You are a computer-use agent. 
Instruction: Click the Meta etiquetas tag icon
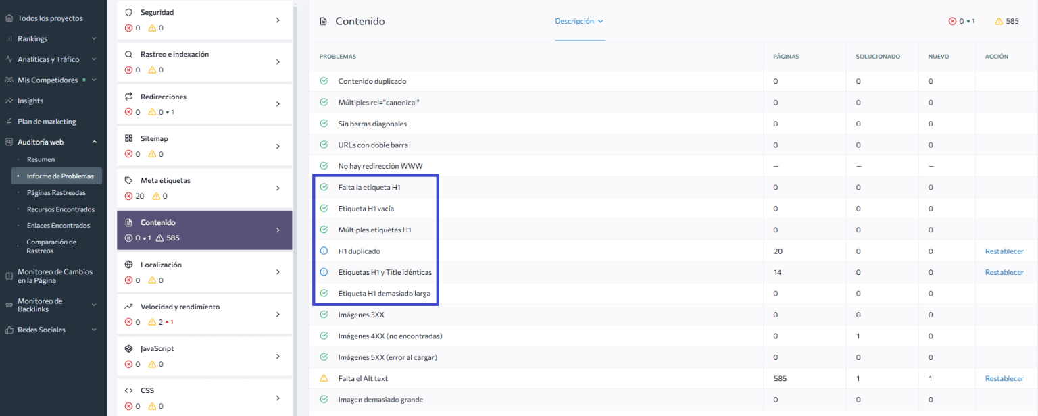(129, 180)
